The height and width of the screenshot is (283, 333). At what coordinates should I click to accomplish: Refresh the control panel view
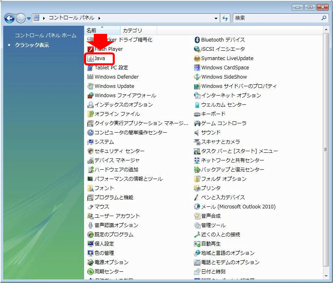[225, 18]
